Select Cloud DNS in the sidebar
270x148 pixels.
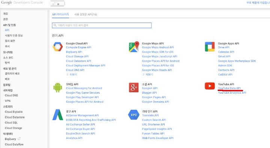click(11, 95)
